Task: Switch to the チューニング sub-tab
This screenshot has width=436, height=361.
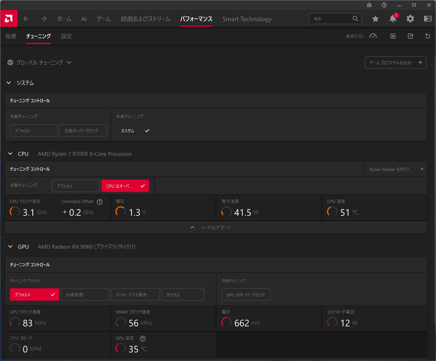Action: click(x=39, y=36)
